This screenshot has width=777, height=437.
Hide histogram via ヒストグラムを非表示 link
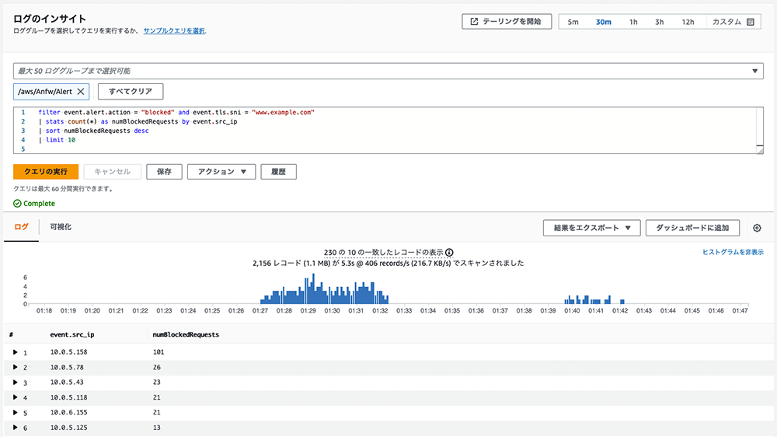733,252
